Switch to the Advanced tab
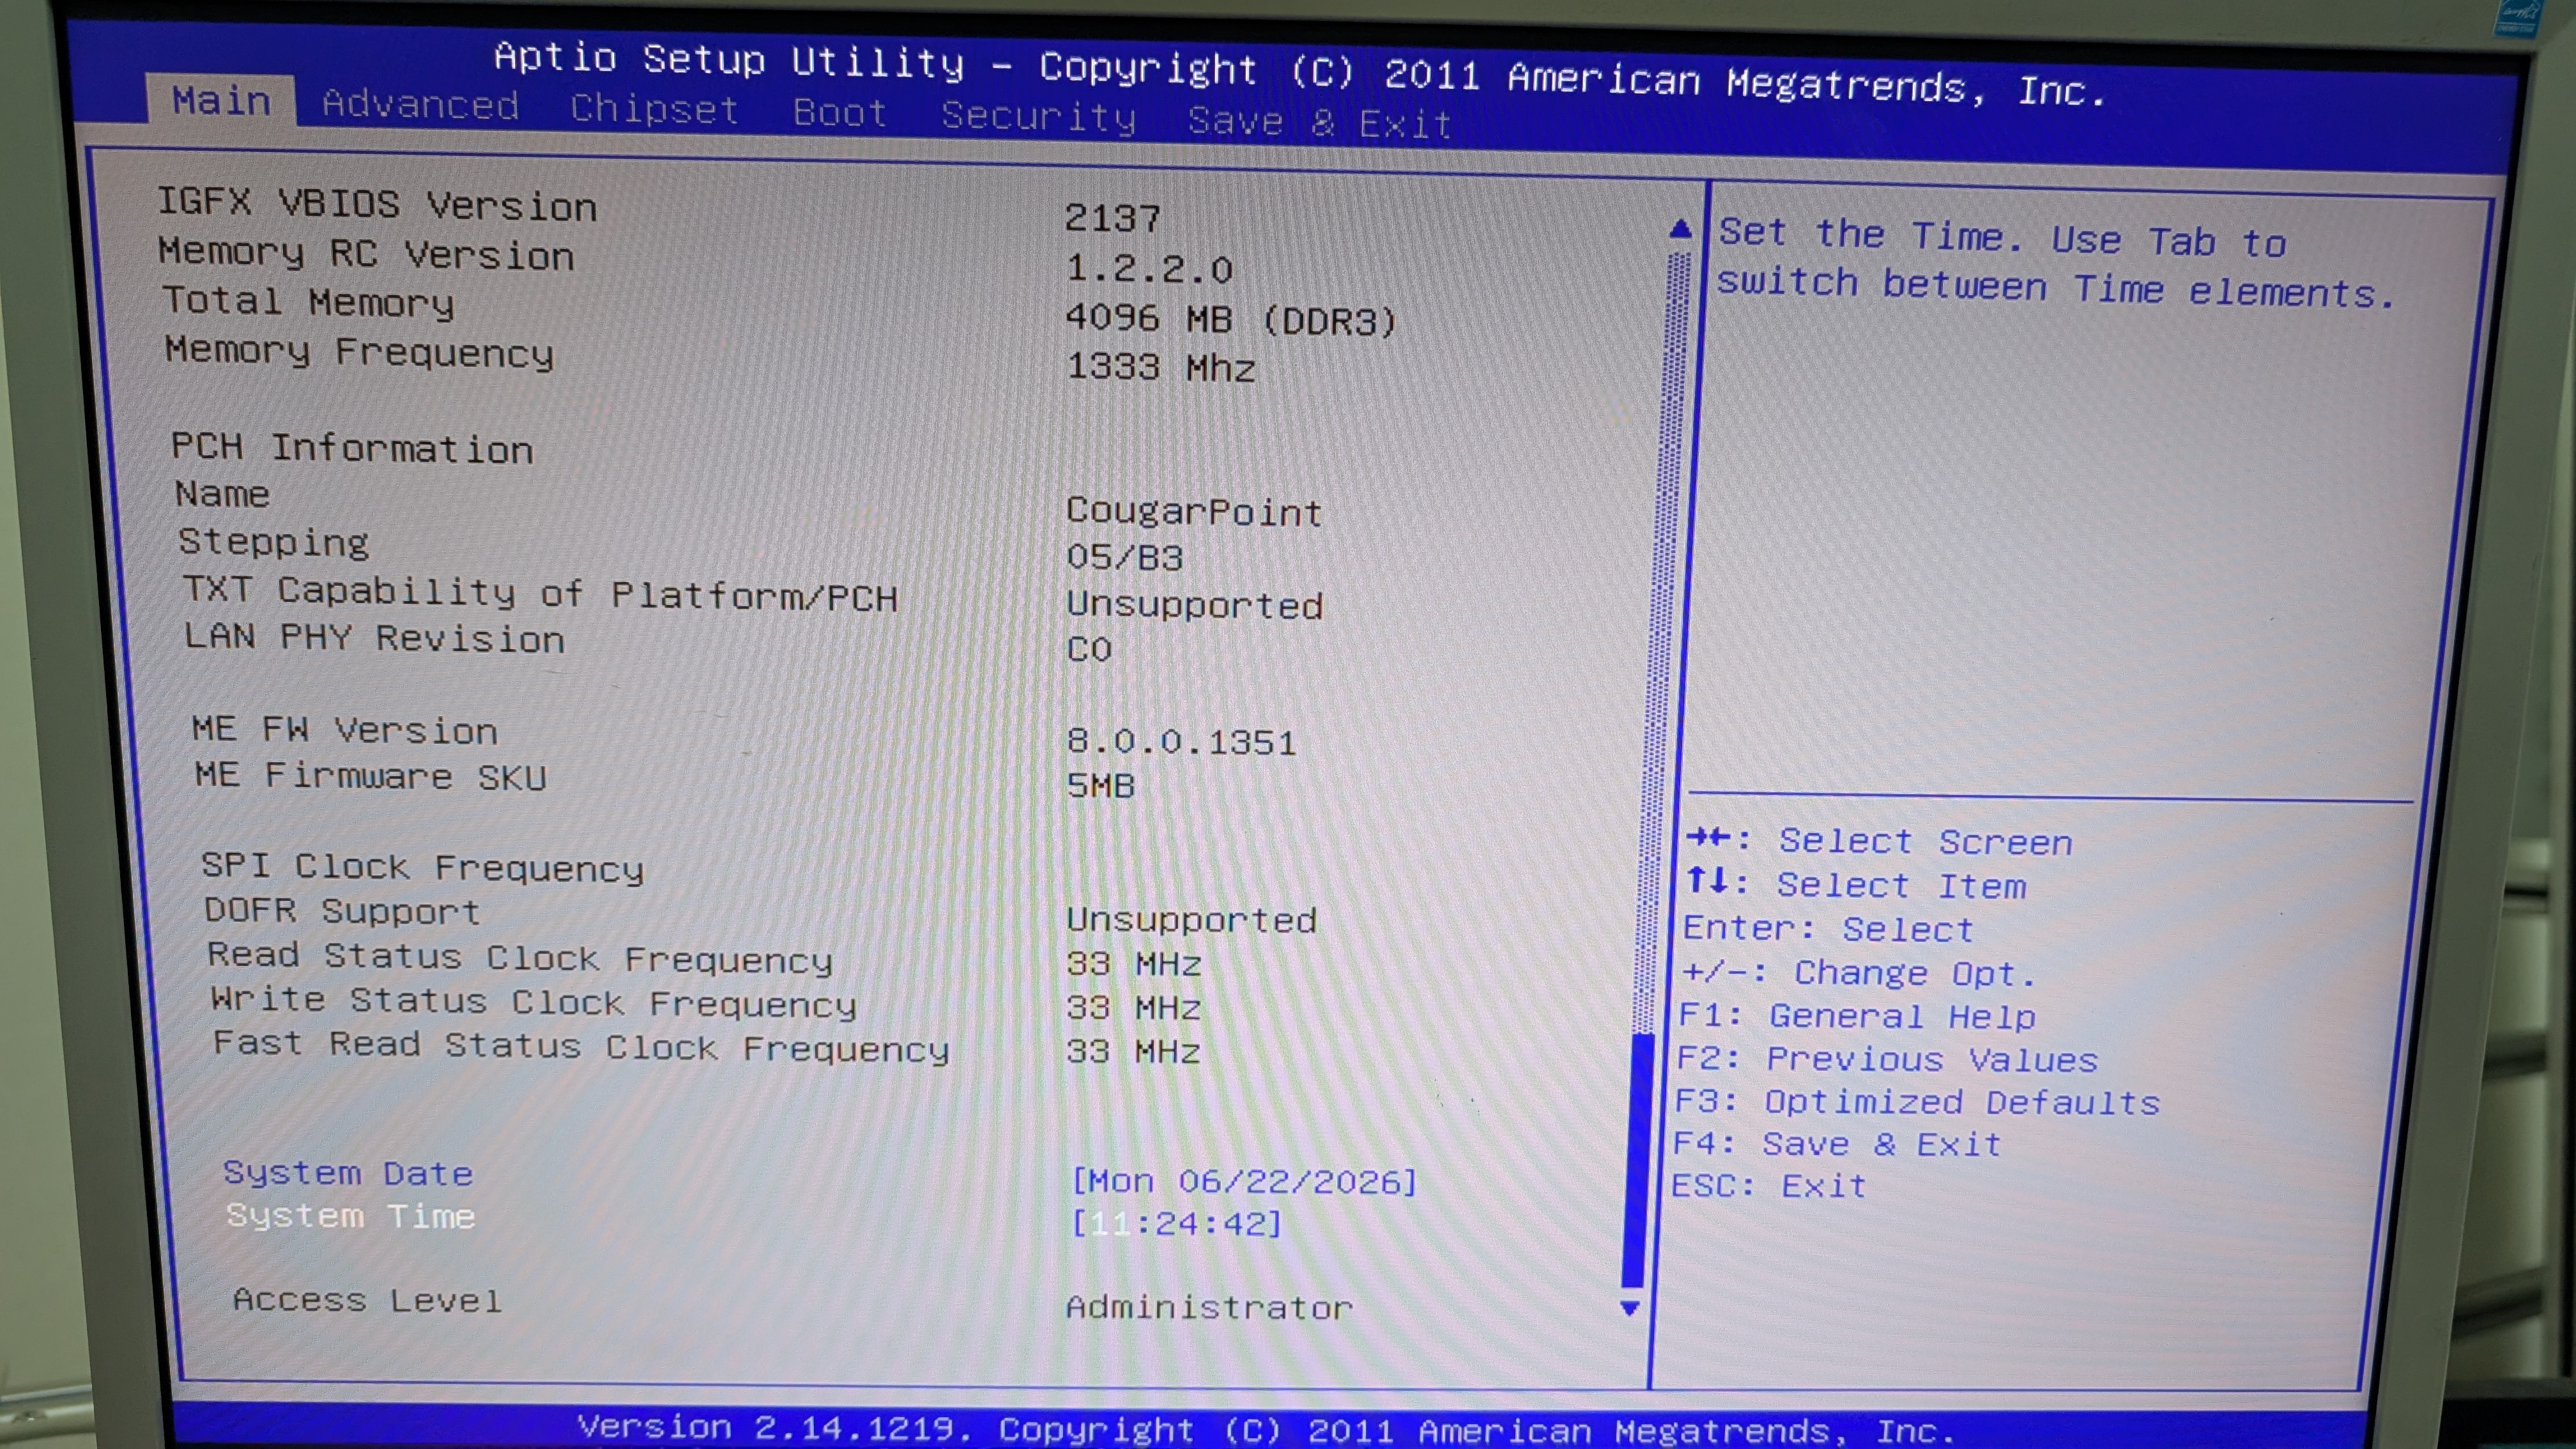 pos(420,105)
